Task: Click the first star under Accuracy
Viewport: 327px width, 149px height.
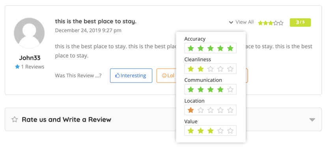Action: pos(191,48)
